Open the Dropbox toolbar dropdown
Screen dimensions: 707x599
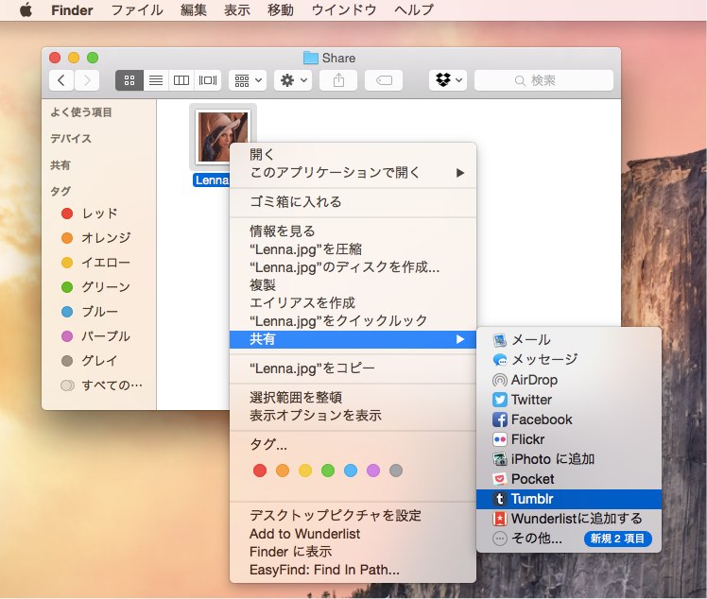(x=448, y=80)
